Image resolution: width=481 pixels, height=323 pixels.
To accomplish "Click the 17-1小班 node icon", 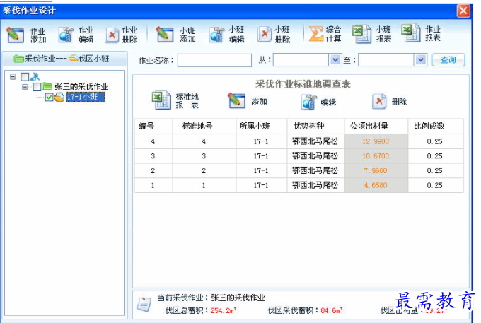I will point(59,97).
